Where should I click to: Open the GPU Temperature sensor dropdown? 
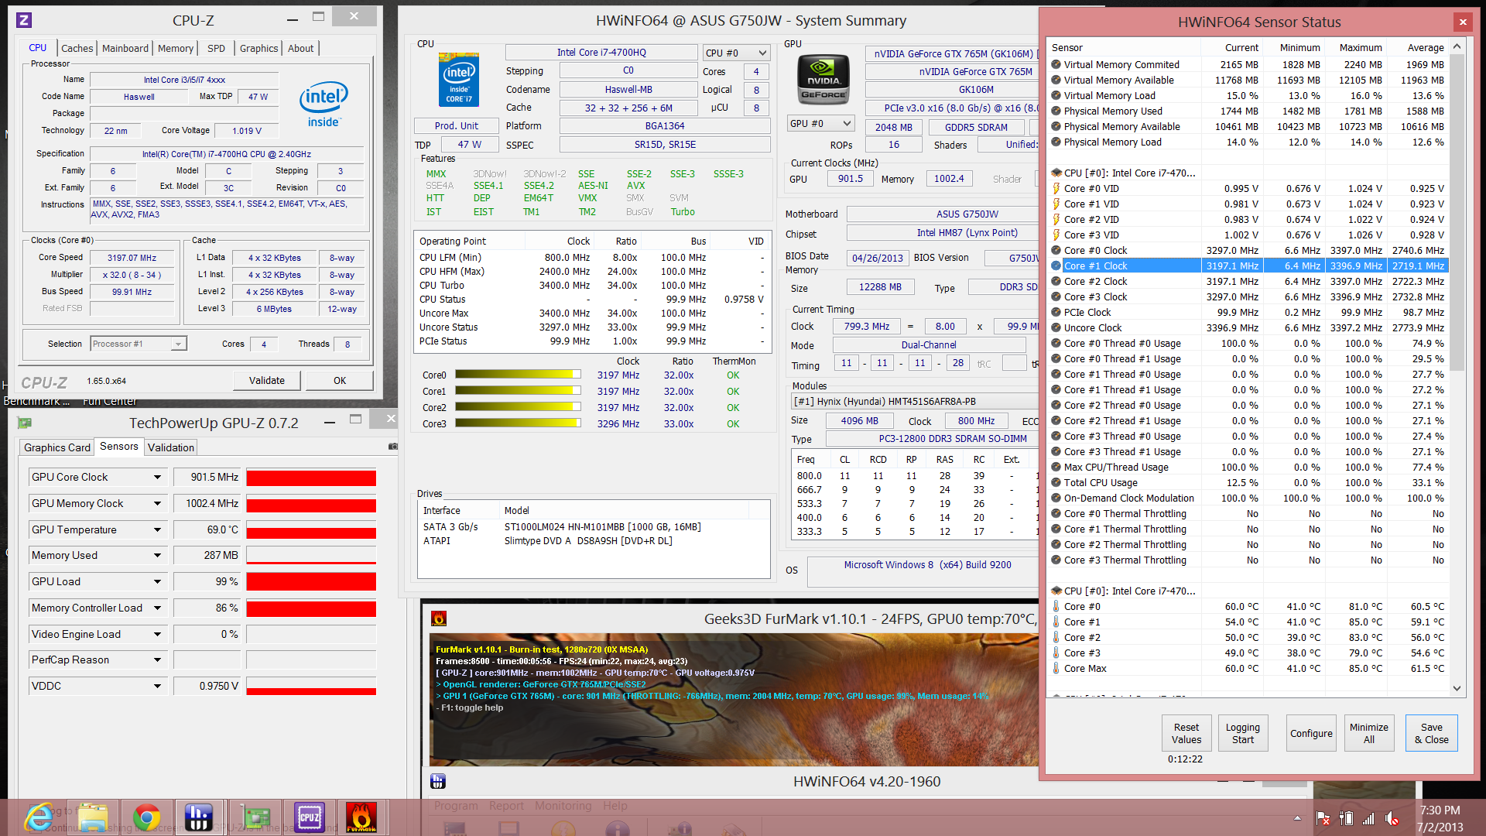(157, 530)
